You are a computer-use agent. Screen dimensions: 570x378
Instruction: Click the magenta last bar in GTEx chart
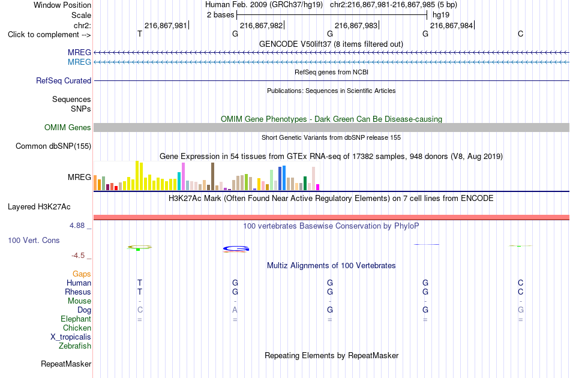coord(318,187)
